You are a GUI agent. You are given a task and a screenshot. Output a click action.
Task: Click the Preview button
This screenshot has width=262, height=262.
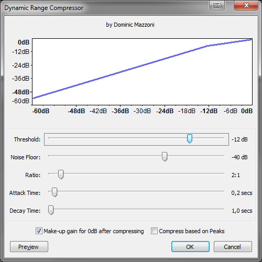[29, 247]
